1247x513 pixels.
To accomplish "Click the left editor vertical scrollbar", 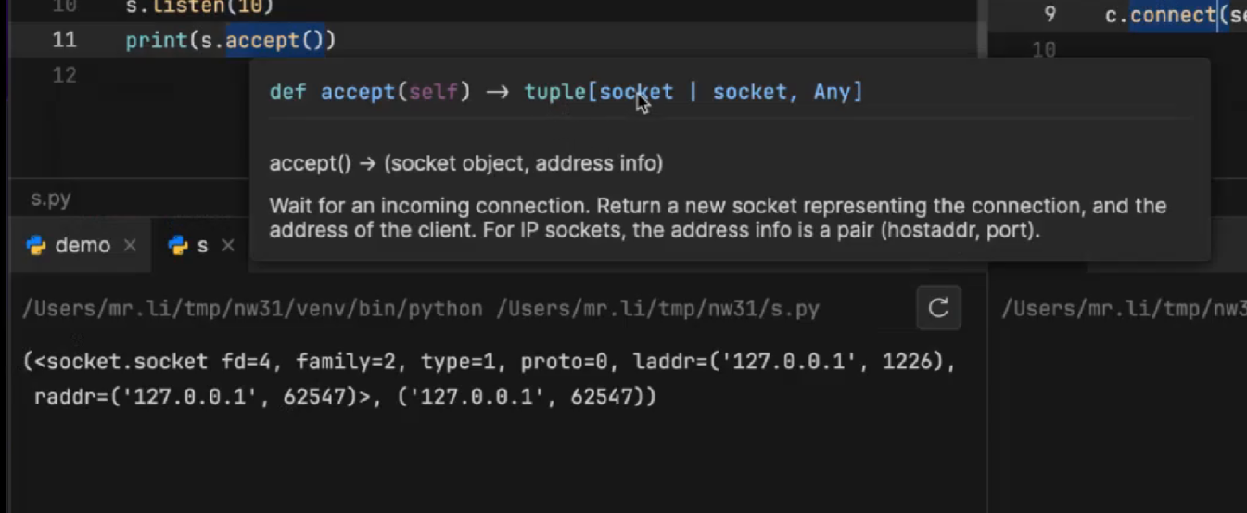I will click(981, 28).
